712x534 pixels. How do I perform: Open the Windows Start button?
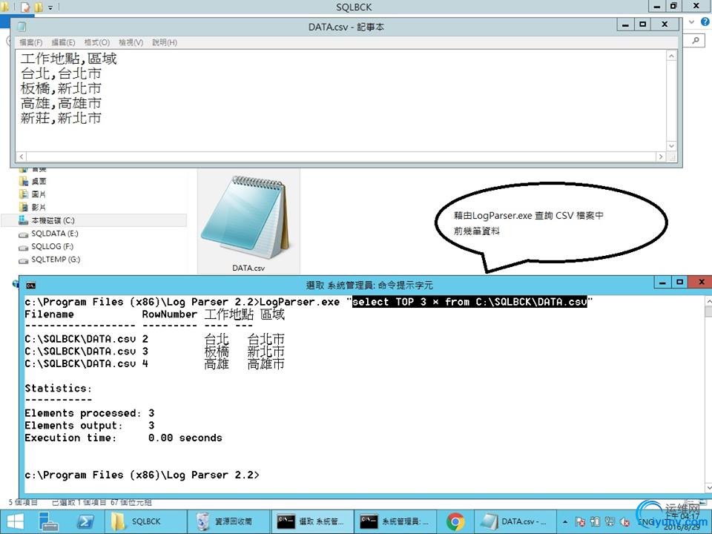[x=15, y=521]
